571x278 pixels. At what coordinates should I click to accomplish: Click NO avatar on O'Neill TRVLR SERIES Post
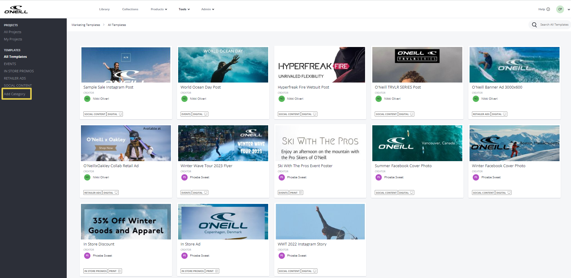click(379, 99)
